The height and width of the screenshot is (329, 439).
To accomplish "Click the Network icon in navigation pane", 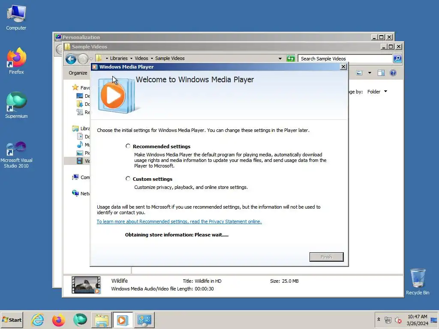I will [75, 193].
